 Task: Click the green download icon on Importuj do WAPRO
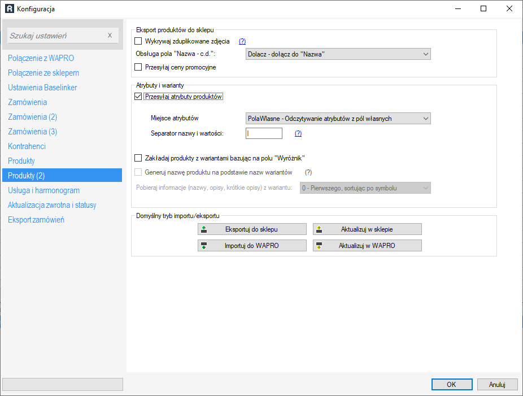[x=204, y=246]
